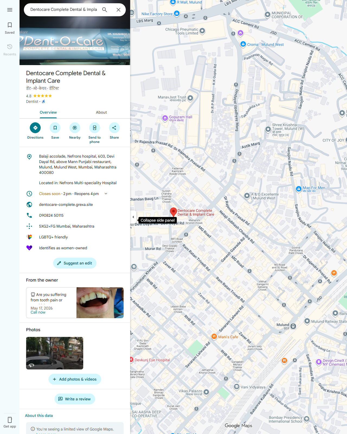Click the Mulund train station icon
This screenshot has height=434, width=347.
coord(293,326)
